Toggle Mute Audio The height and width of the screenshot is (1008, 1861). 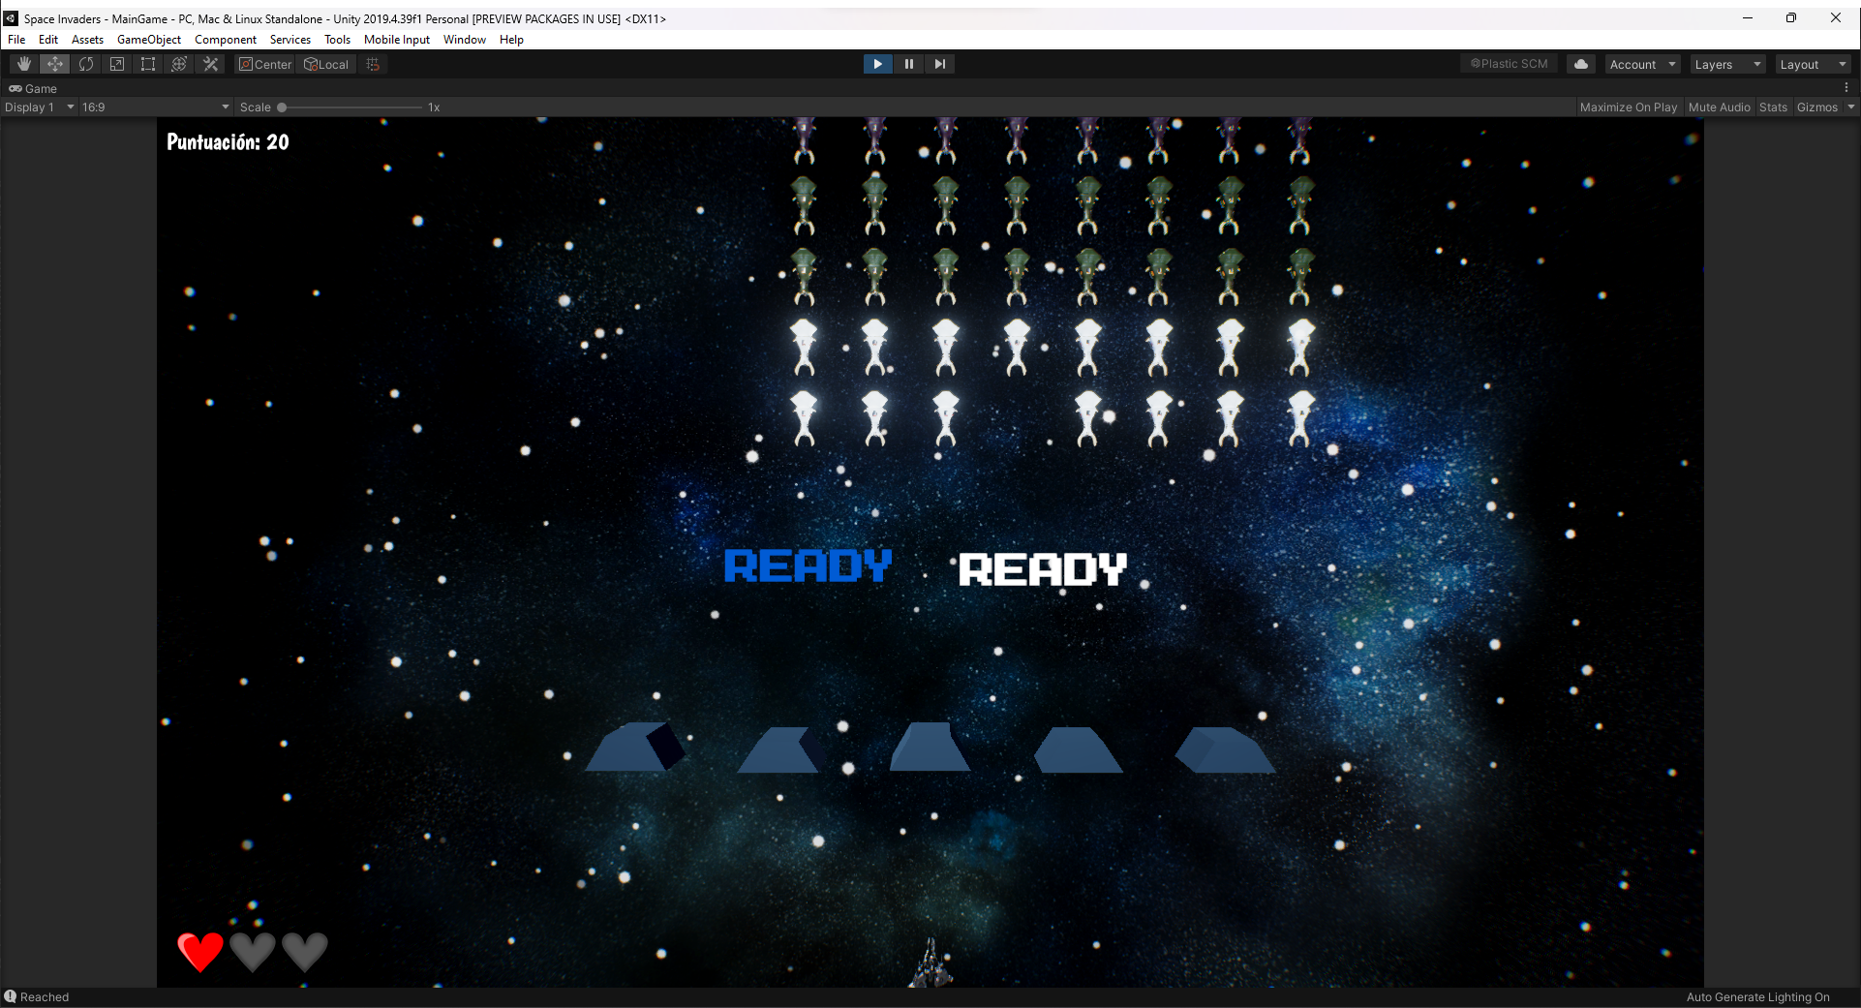tap(1720, 107)
